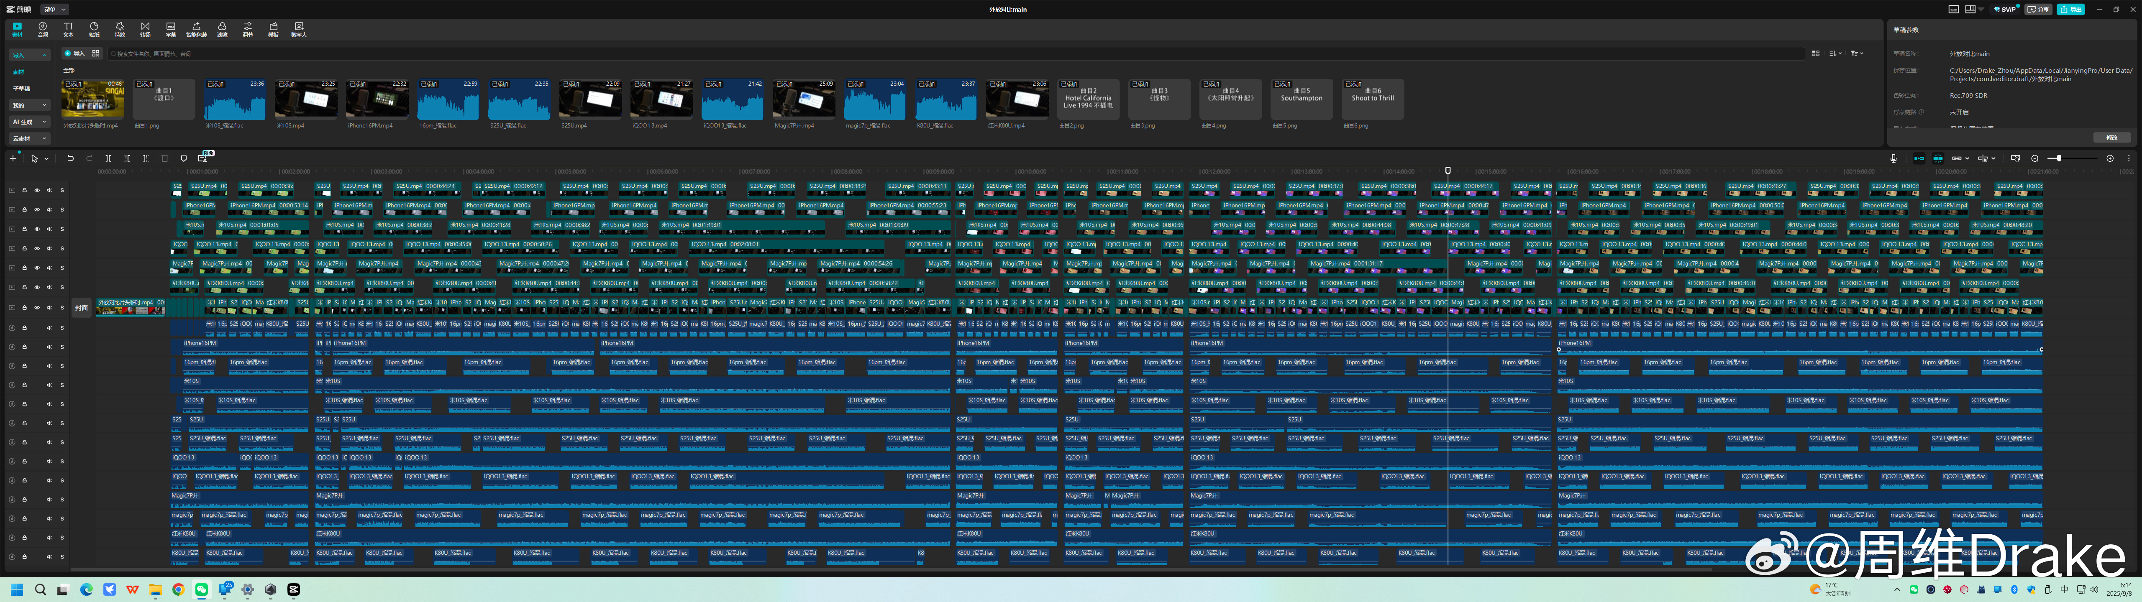Open the three-dot timeline options menu

tap(2129, 158)
